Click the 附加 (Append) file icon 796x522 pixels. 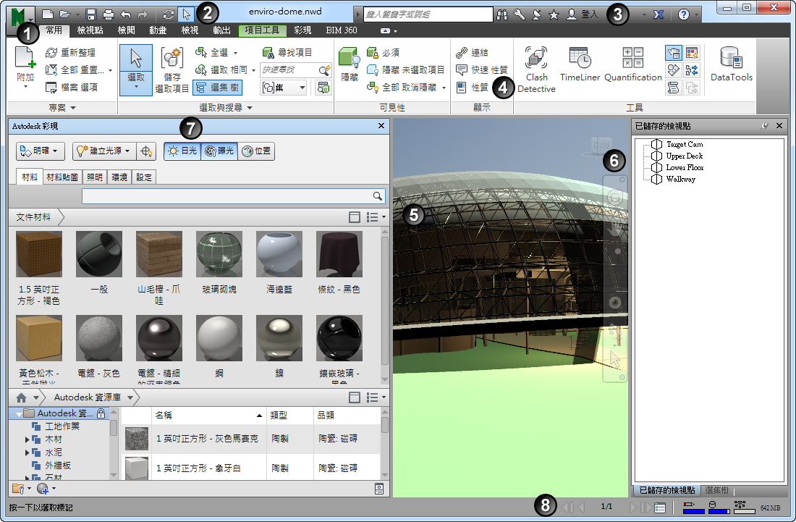(x=25, y=58)
